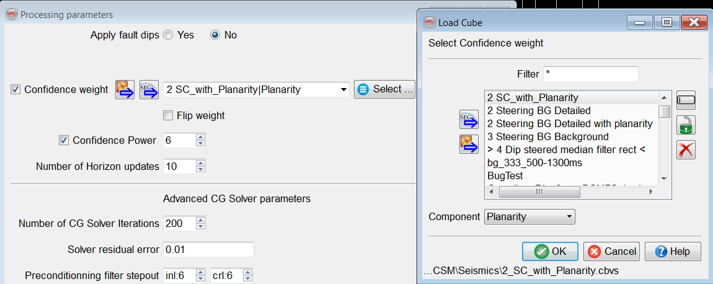Viewport: 713px width, 284px height.
Task: Enable the Flip weight checkbox
Action: tap(168, 115)
